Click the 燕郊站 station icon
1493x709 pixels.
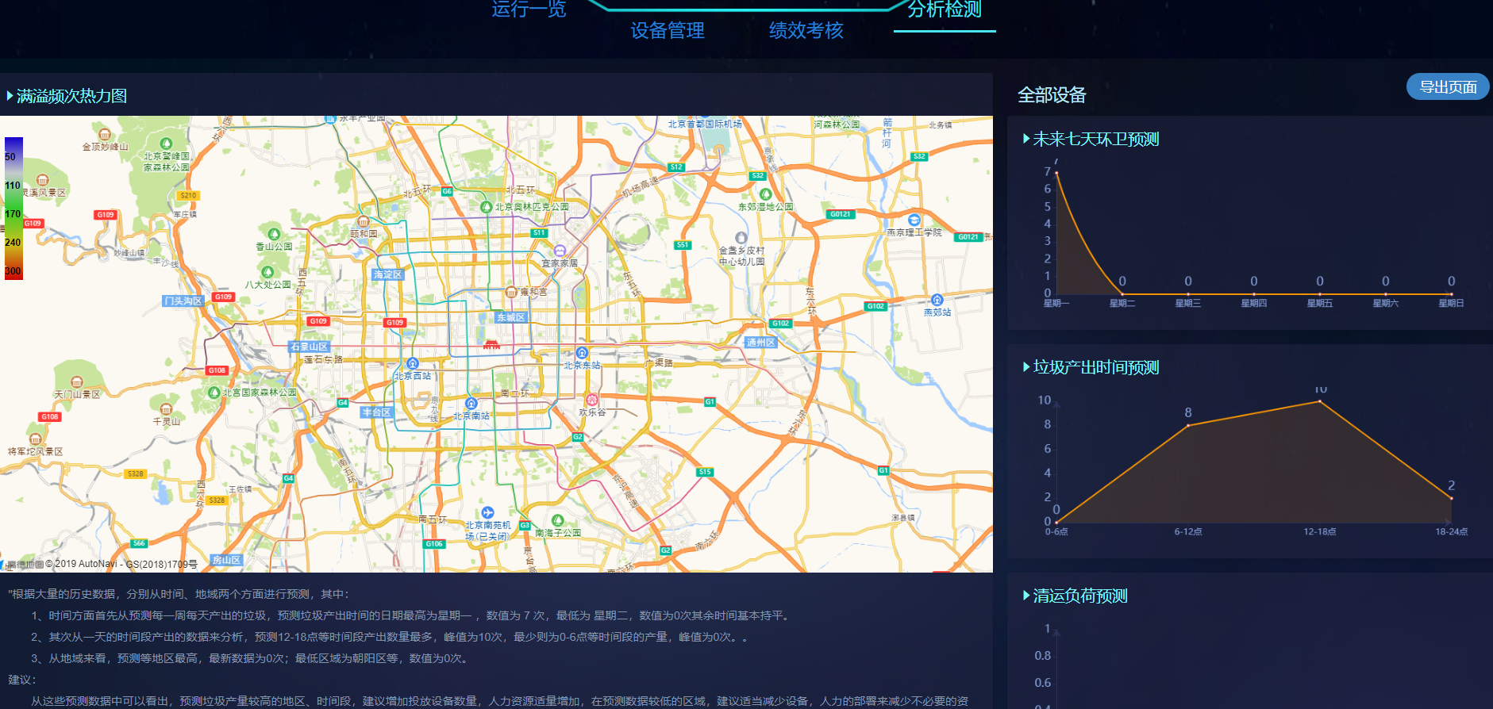[x=937, y=300]
